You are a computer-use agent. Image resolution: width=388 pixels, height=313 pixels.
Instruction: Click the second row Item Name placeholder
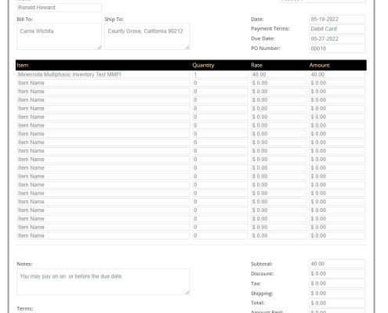pos(103,83)
